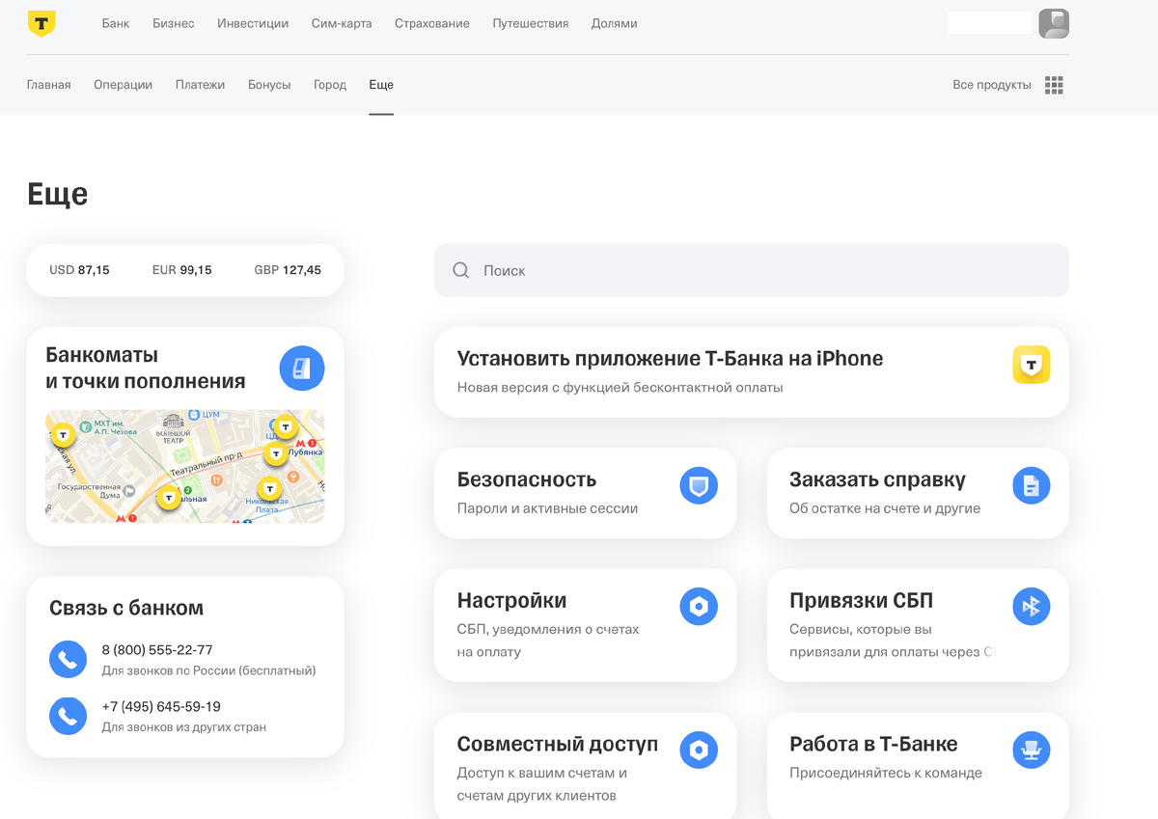1158x819 pixels.
Task: Click the hexagon icon on Совместный доступ
Action: [699, 750]
